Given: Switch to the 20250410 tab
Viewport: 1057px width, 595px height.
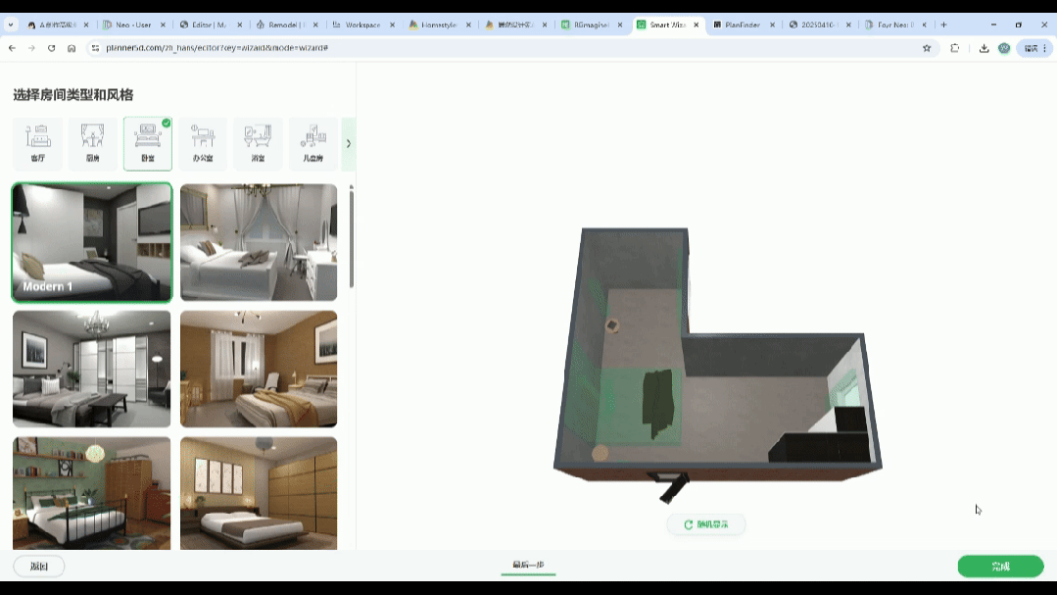Looking at the screenshot, I should pos(818,25).
